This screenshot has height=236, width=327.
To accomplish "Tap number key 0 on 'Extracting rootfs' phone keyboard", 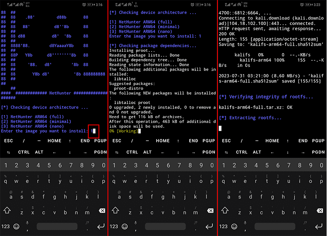I will coord(321,165).
